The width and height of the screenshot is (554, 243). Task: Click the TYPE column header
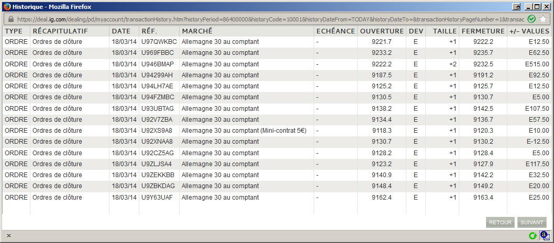[x=14, y=31]
